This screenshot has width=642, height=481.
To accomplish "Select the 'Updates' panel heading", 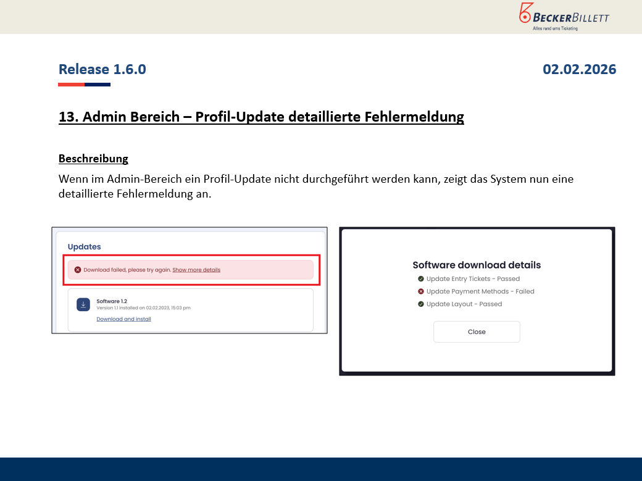I will point(84,247).
